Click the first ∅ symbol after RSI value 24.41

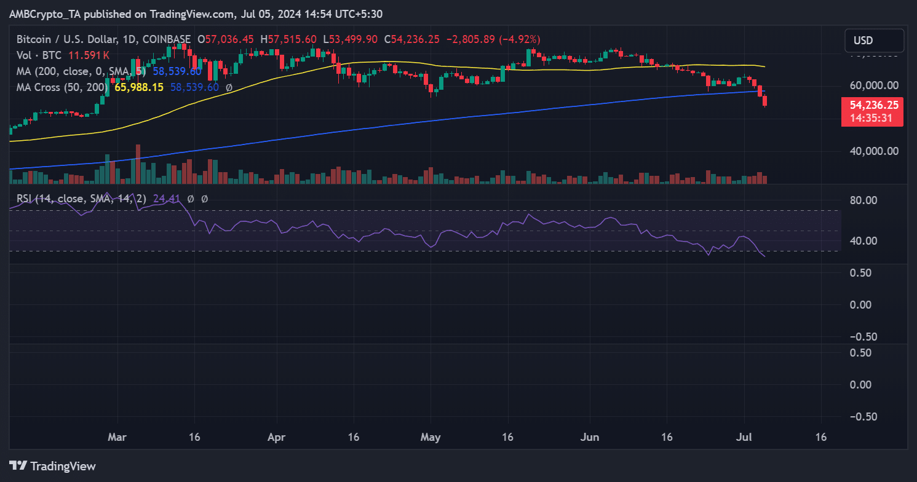(x=191, y=199)
